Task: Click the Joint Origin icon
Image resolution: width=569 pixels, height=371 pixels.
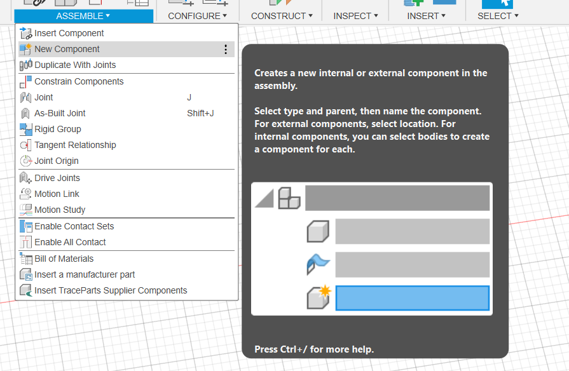Action: (25, 161)
